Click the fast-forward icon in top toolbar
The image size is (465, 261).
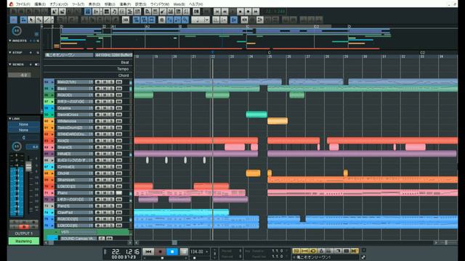256,12
